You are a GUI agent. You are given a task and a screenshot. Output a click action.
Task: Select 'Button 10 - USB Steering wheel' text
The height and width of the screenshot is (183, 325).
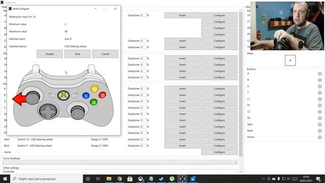tap(35, 139)
